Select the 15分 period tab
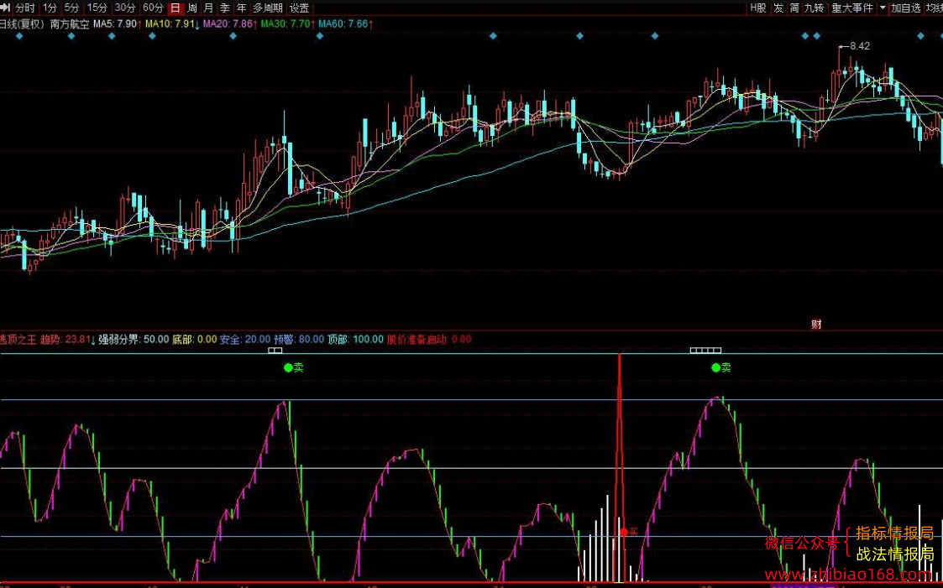The height and width of the screenshot is (588, 943). (x=97, y=8)
